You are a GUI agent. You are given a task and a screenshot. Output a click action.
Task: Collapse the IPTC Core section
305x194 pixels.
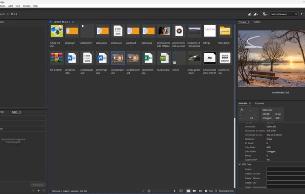(x=240, y=164)
